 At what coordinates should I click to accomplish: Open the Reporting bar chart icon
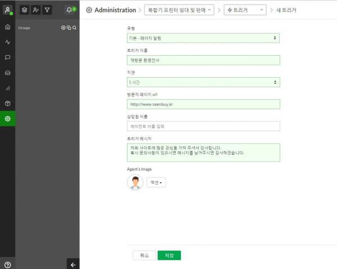(8, 88)
